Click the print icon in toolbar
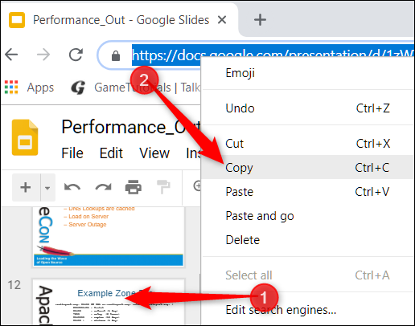This screenshot has width=415, height=326. click(134, 187)
